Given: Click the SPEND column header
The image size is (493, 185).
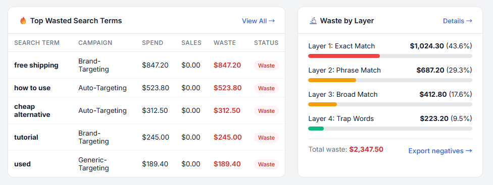Looking at the screenshot, I should 153,43.
